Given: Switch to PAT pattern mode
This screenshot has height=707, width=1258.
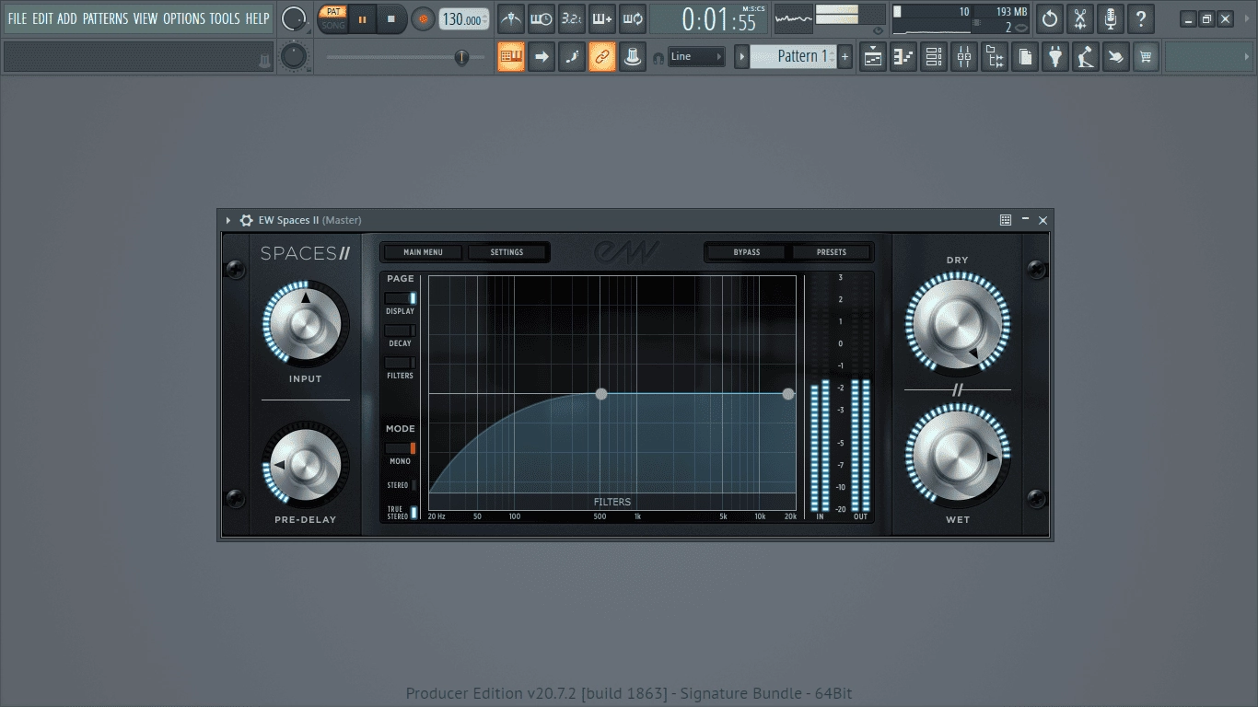Looking at the screenshot, I should [333, 12].
